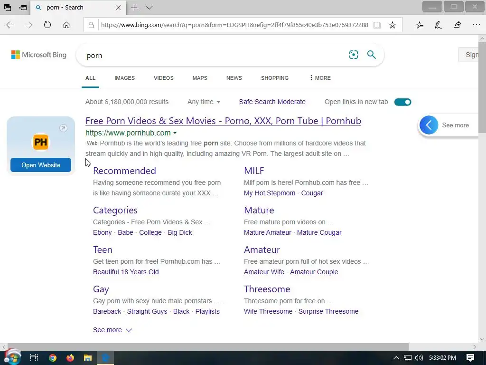Viewport: 486px width, 365px height.
Task: Click the taskbar clock 5:33:02 PM
Action: click(443, 358)
